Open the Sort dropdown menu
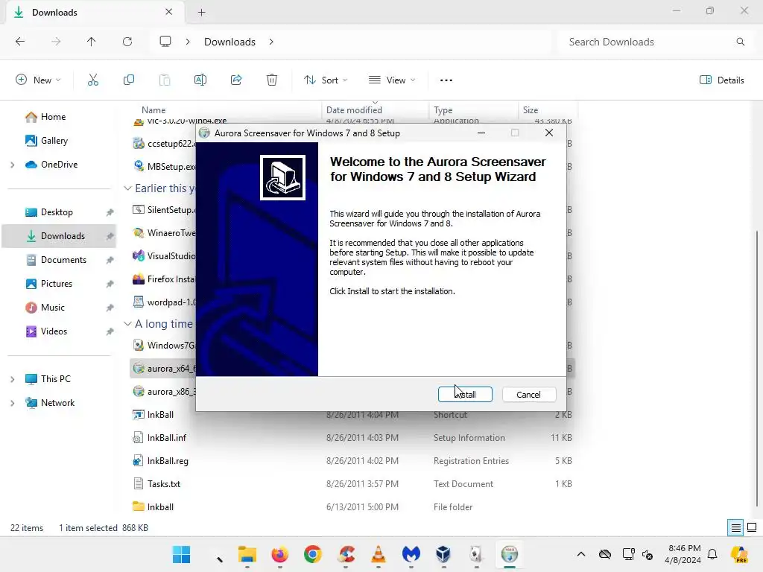The image size is (763, 572). point(326,80)
